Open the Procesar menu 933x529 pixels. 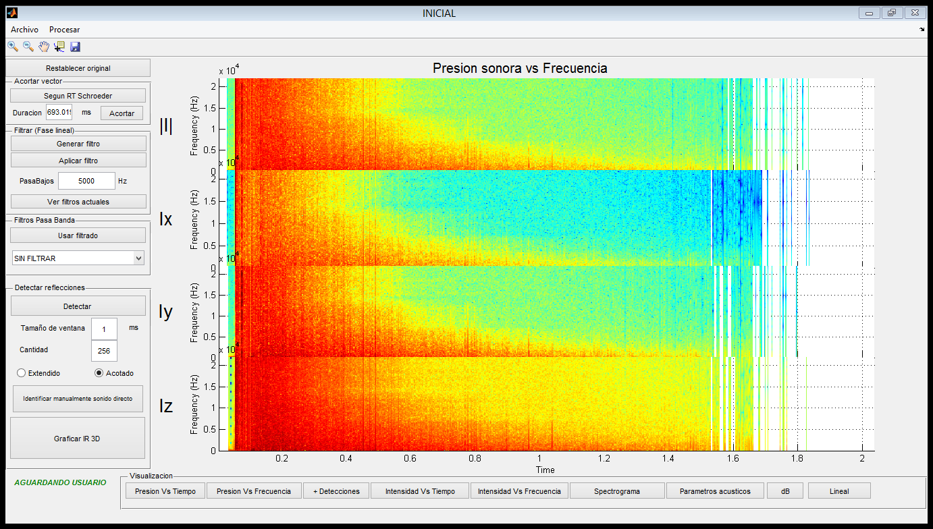(65, 30)
